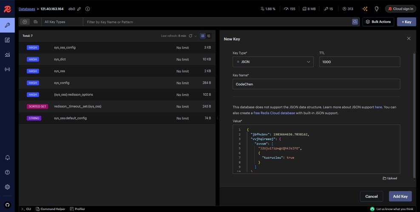
Task: Click the Add Key button
Action: (400, 196)
